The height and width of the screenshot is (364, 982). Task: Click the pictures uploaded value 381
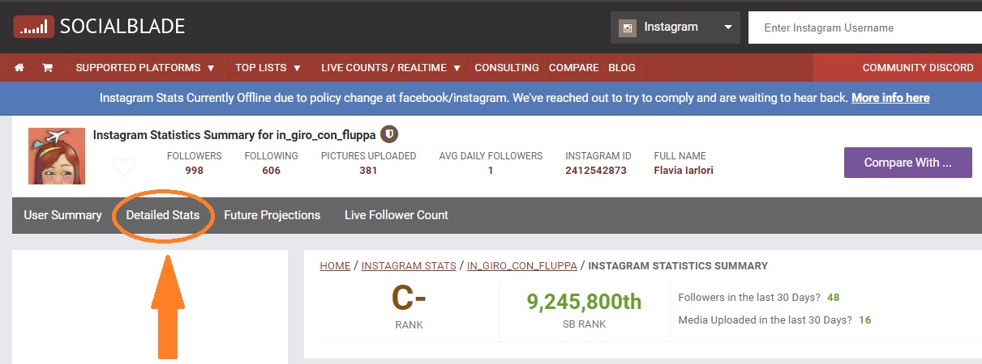(x=368, y=171)
